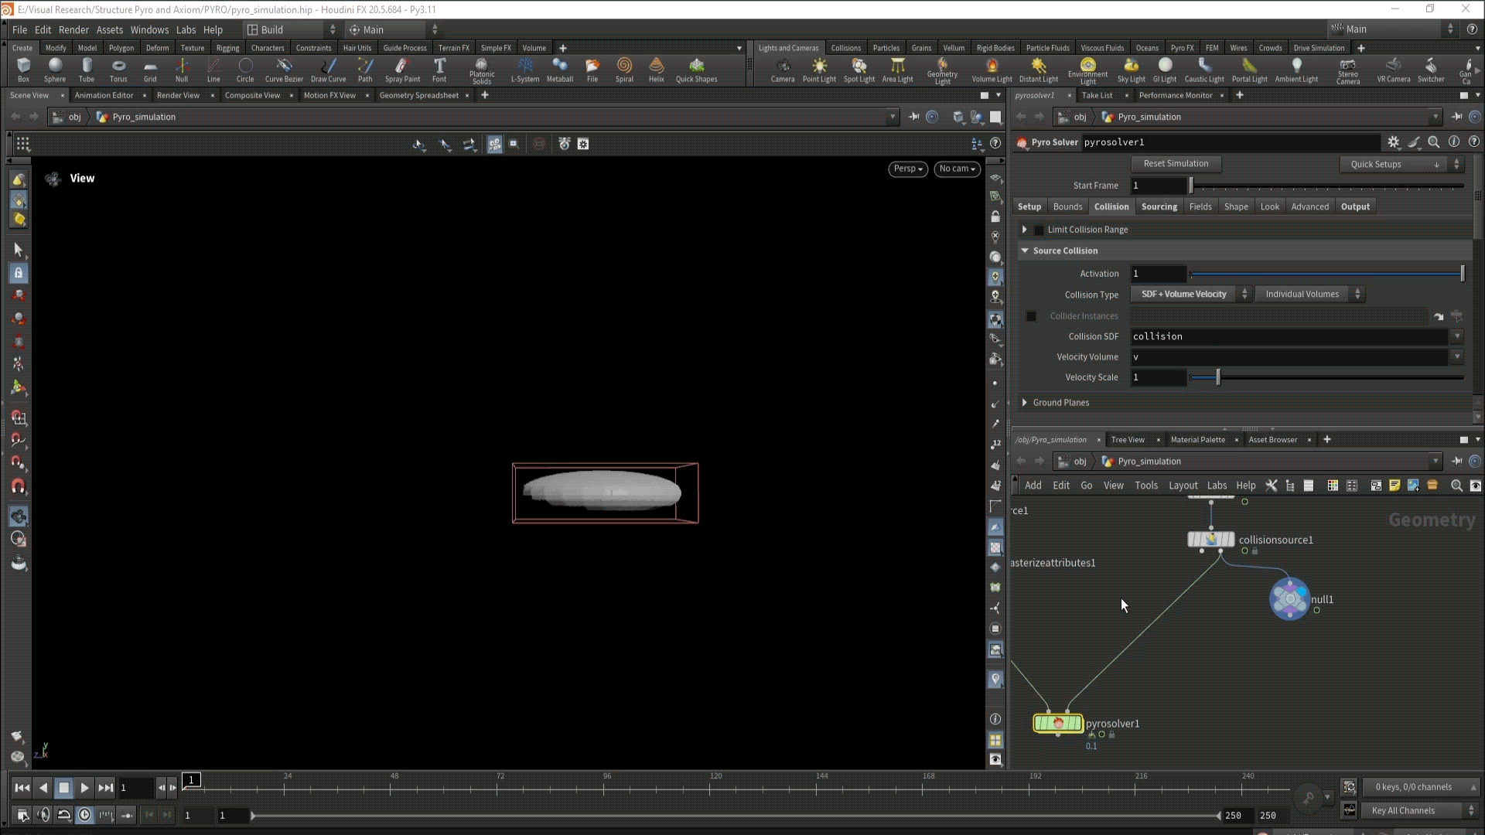Click the Reset Simulation button

[x=1176, y=164]
